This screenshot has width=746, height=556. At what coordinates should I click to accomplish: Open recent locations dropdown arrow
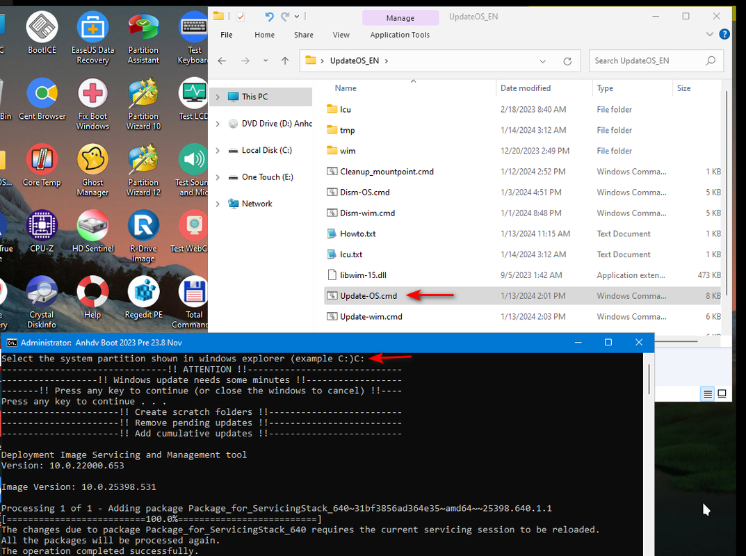click(266, 61)
